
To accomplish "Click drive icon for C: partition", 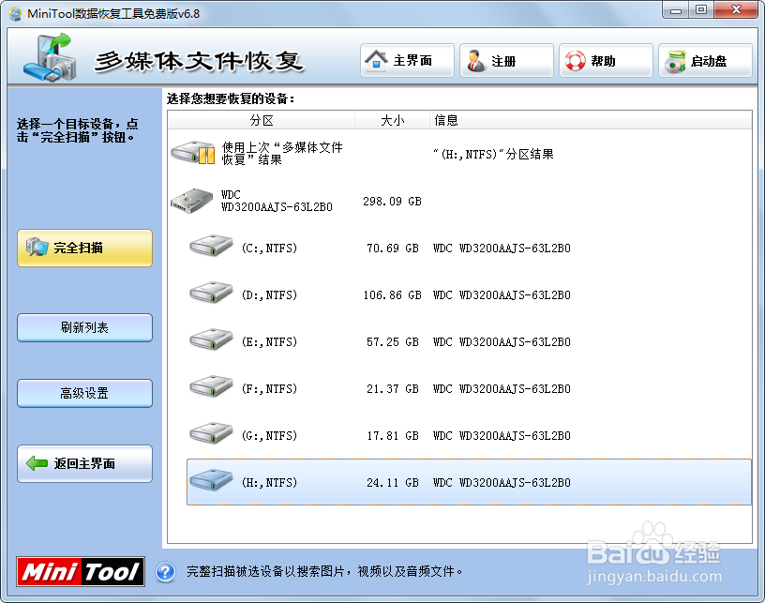I will [x=211, y=246].
